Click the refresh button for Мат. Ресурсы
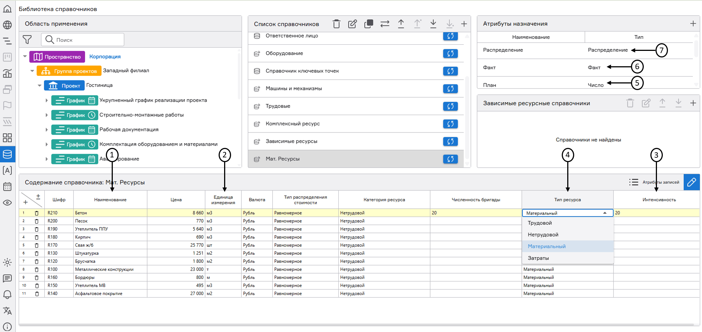 coord(450,159)
